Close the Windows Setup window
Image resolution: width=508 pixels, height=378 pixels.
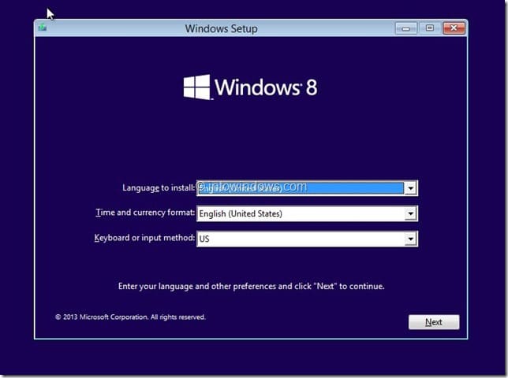454,28
